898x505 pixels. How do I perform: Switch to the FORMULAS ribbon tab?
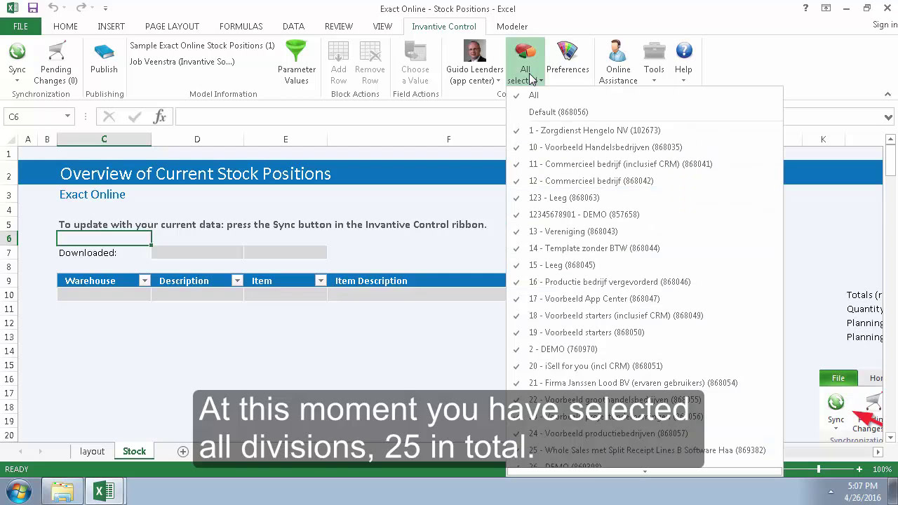[x=241, y=27]
